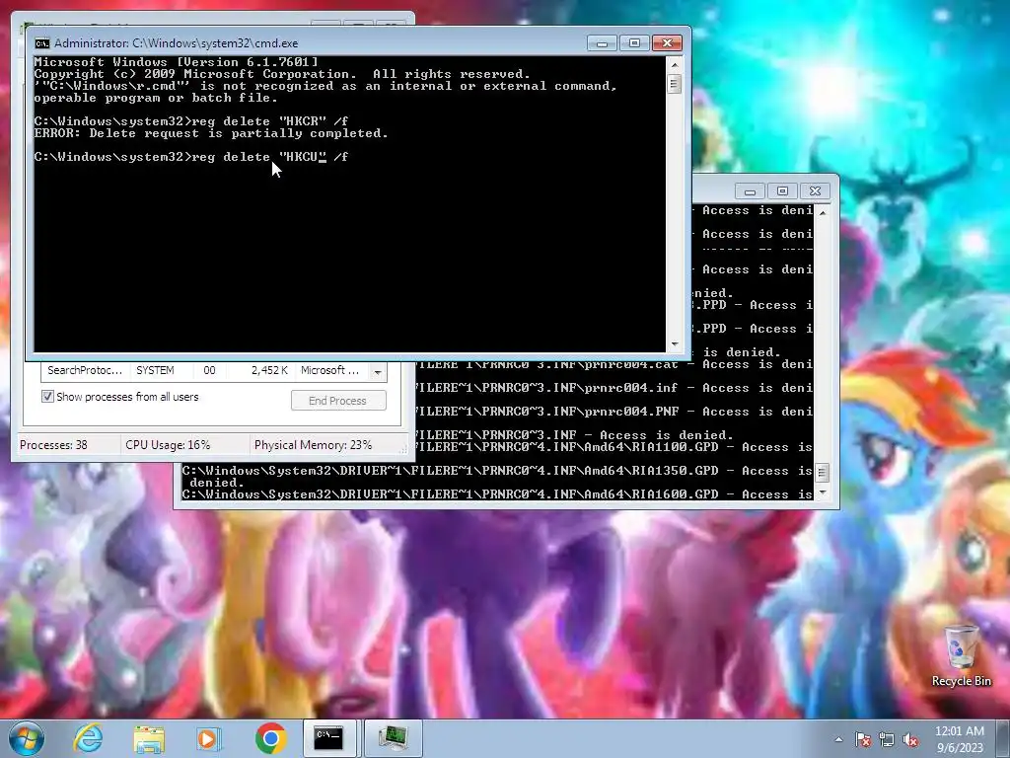1010x758 pixels.
Task: Click the RIA1600.GPD line in background console
Action: pyautogui.click(x=497, y=494)
